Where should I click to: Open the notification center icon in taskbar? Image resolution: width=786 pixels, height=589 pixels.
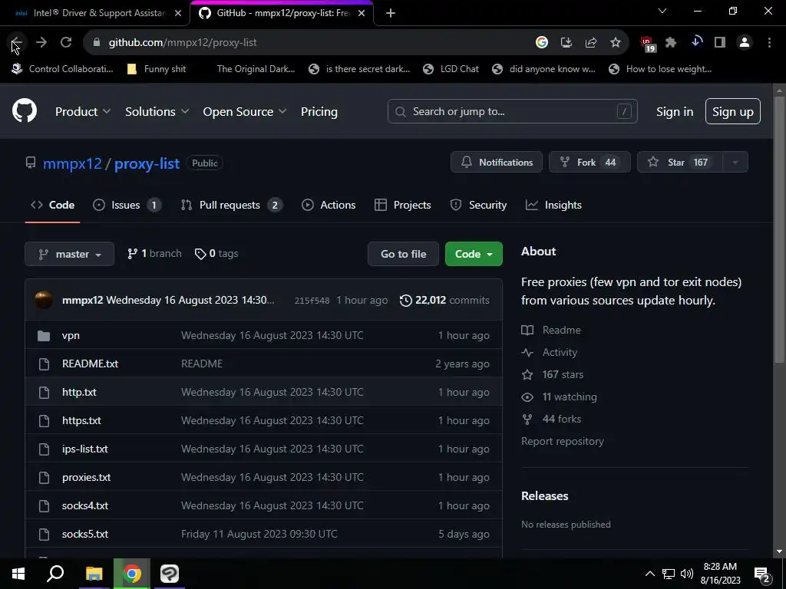762,574
